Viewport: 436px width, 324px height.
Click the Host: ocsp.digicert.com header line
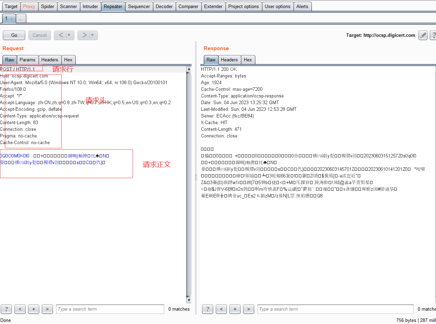click(x=24, y=76)
